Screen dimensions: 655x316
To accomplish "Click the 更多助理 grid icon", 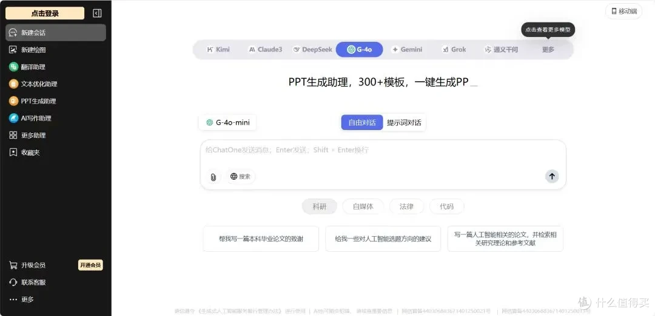I will [13, 135].
